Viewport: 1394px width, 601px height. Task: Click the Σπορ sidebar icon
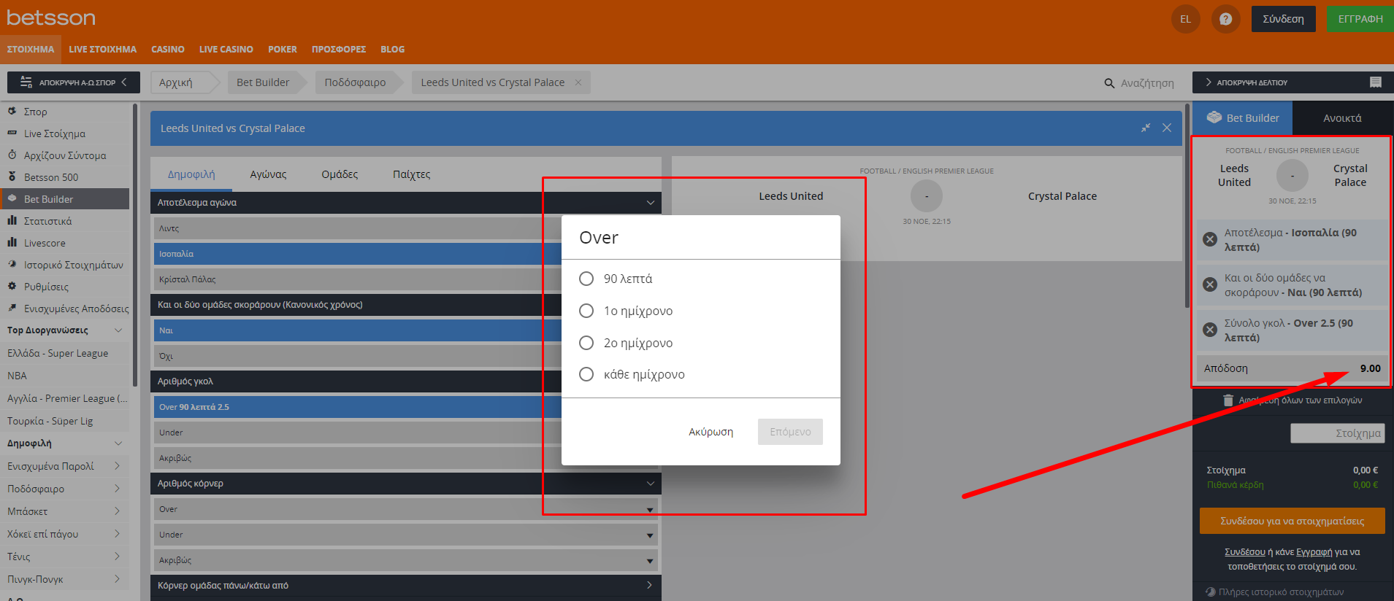click(x=12, y=111)
